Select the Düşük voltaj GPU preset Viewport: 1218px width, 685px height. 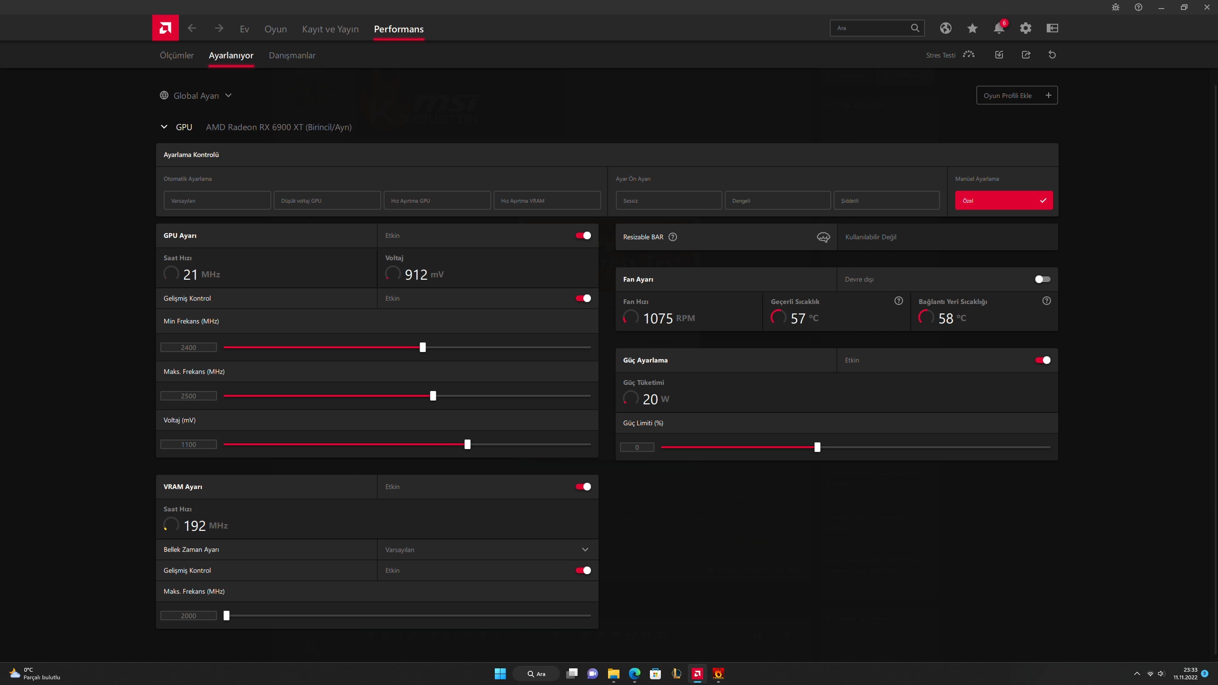pyautogui.click(x=327, y=201)
